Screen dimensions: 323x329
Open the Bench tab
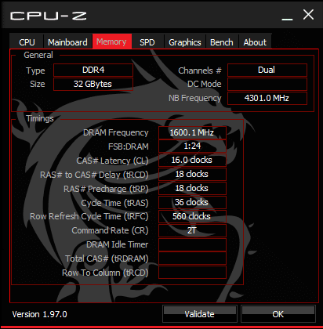click(222, 42)
